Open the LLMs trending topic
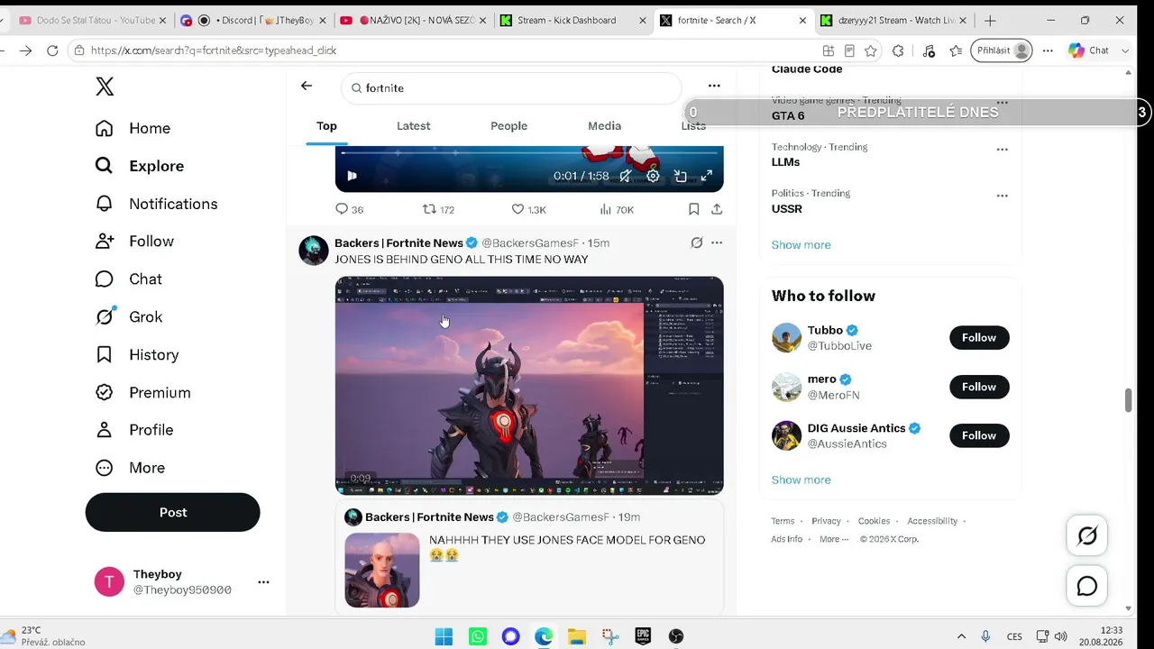The width and height of the screenshot is (1154, 649). click(785, 162)
